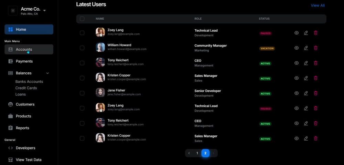Collapse the Balances submenu chevron
Viewport: 344px width, 165px height.
click(x=47, y=73)
